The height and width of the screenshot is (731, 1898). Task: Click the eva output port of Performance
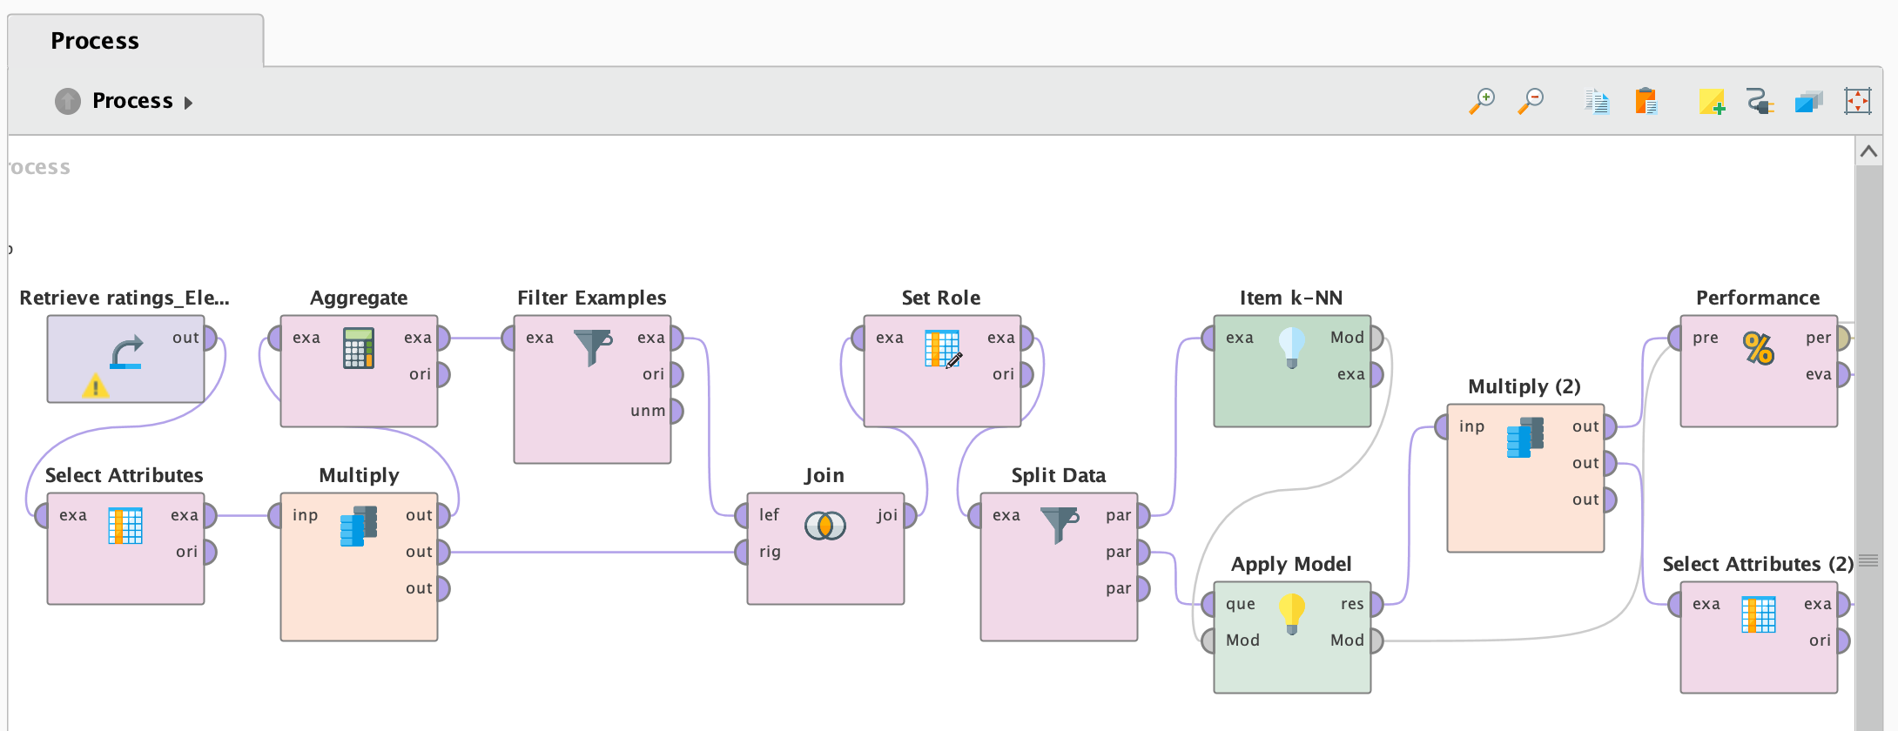click(x=1843, y=374)
